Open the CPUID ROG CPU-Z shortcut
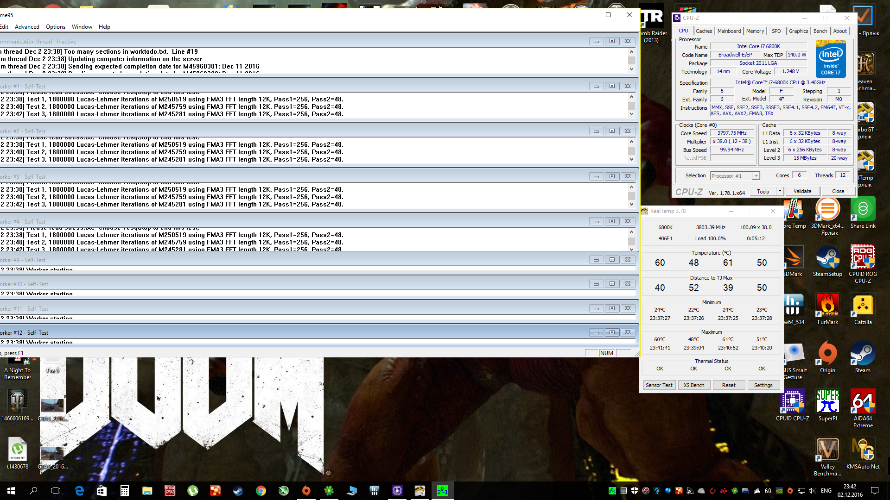This screenshot has width=890, height=500. 863,257
